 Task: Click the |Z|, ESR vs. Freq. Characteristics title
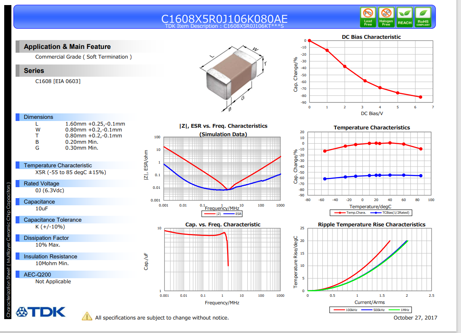(223, 126)
